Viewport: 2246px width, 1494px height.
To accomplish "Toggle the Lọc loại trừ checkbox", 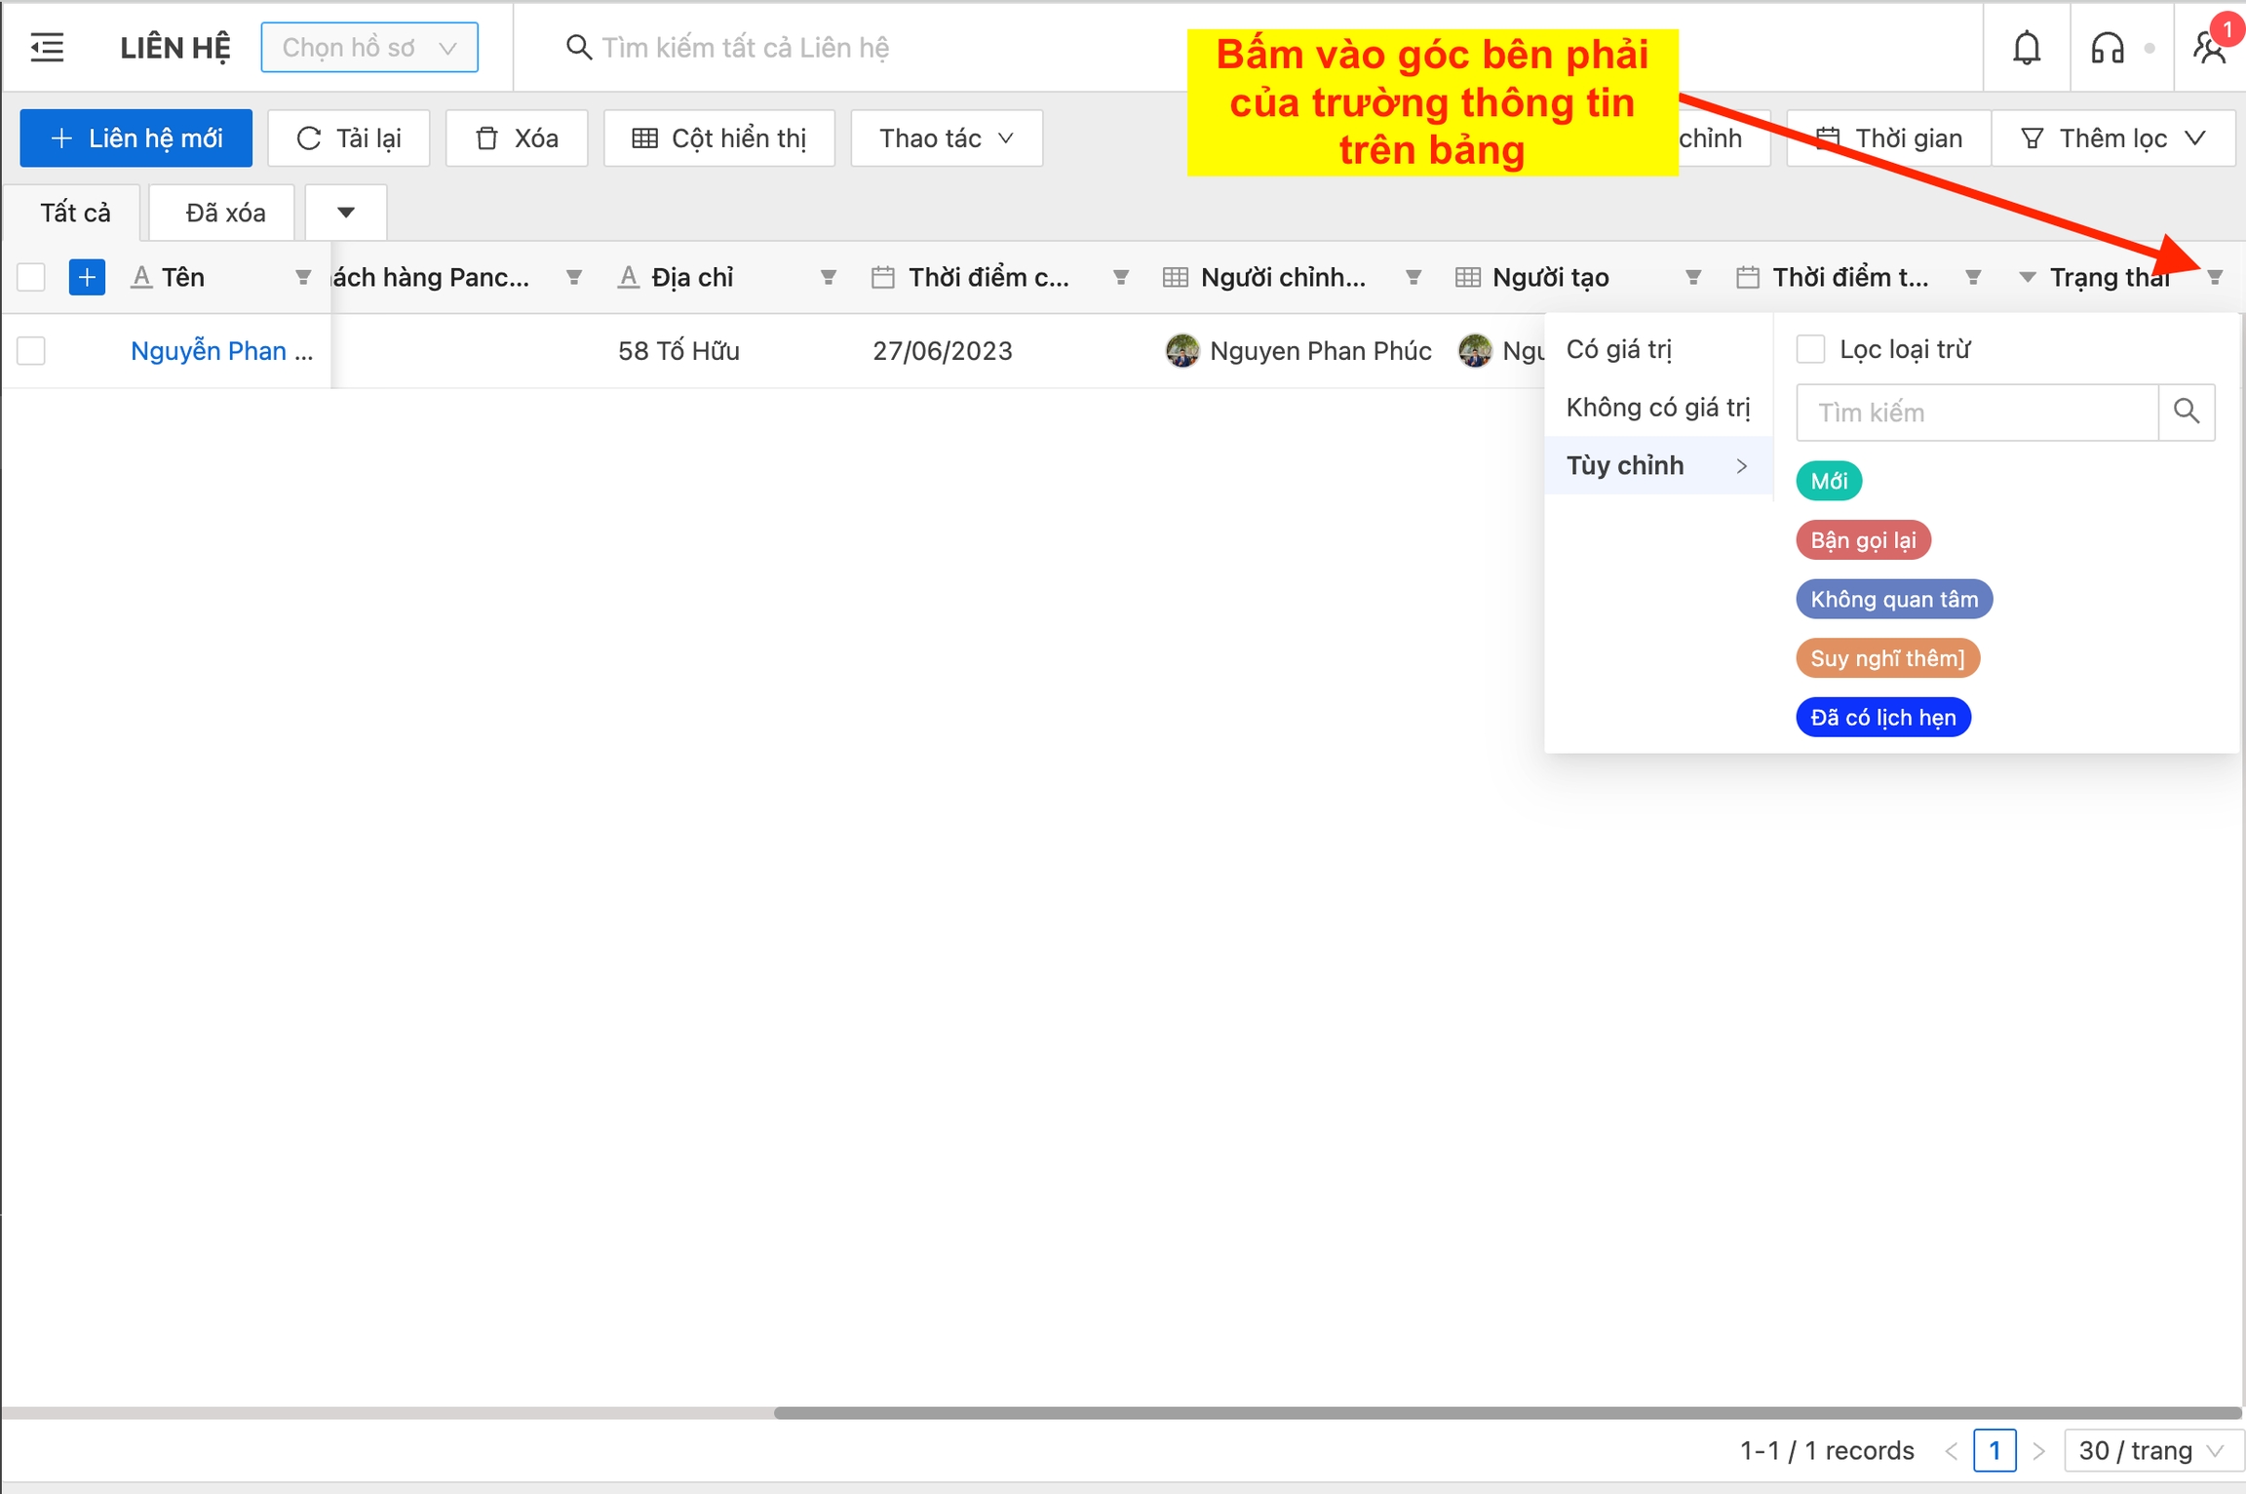I will tap(1810, 349).
